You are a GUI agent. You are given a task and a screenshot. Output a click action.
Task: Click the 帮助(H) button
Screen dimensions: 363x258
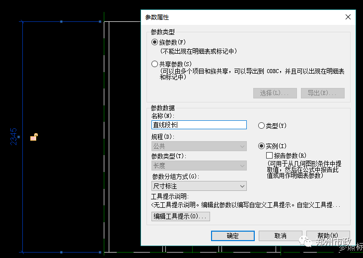tap(328, 236)
